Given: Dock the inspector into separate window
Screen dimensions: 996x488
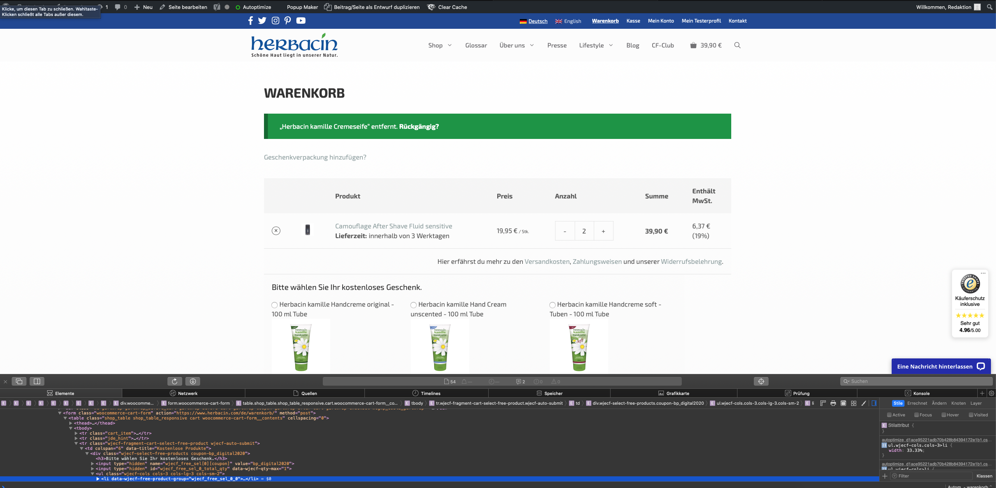Looking at the screenshot, I should (19, 381).
